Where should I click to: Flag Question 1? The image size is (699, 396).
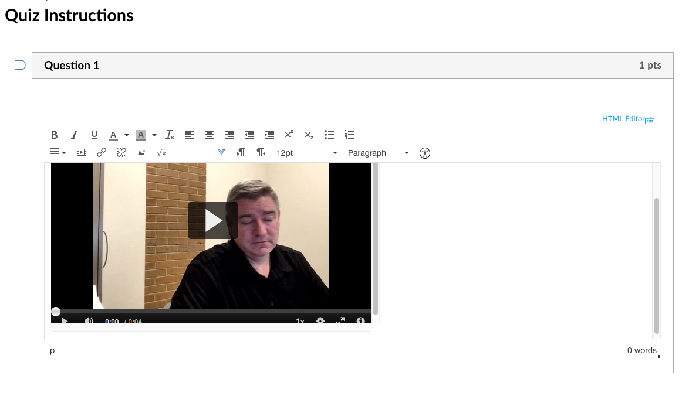coord(20,66)
